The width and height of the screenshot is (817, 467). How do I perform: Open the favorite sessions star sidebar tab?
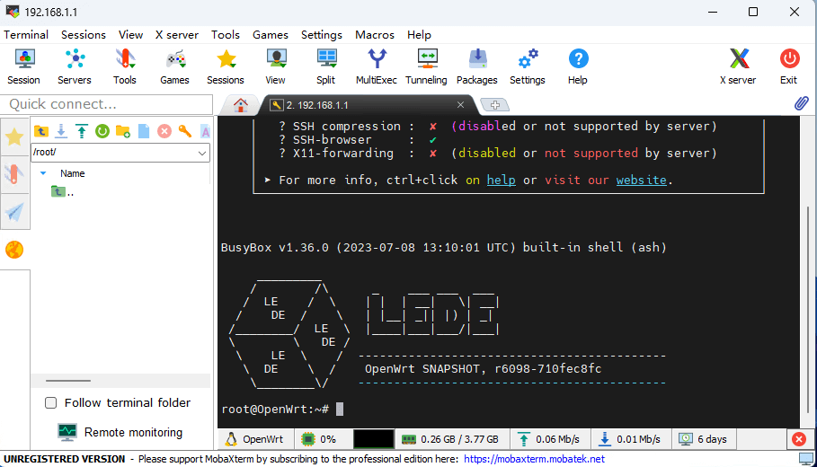pos(14,137)
